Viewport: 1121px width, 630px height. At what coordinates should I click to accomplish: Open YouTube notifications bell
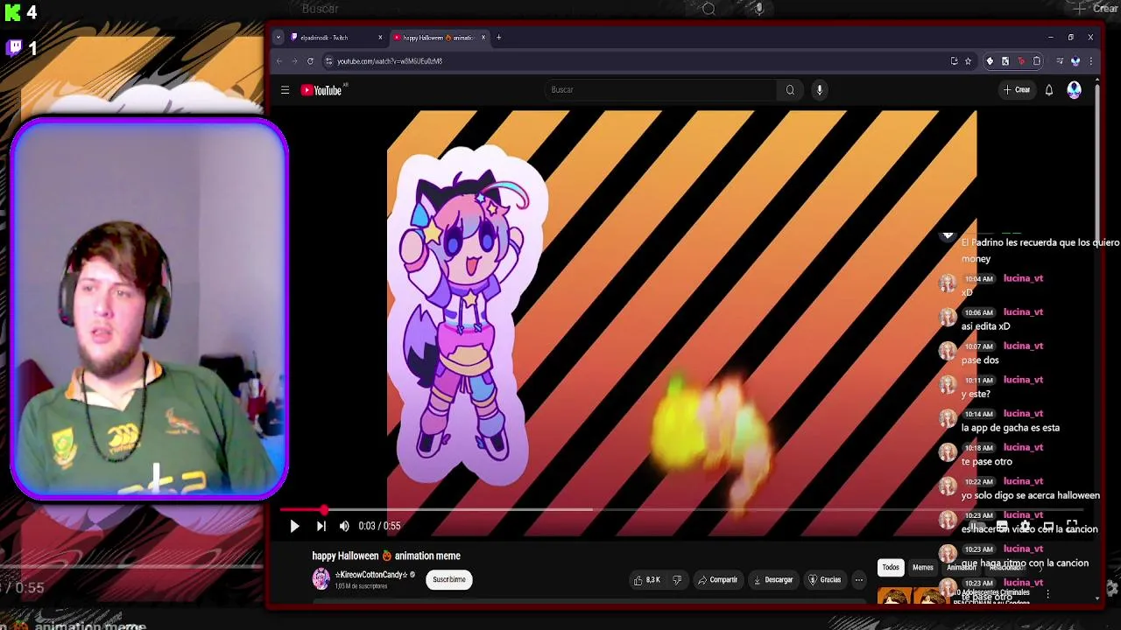tap(1048, 90)
